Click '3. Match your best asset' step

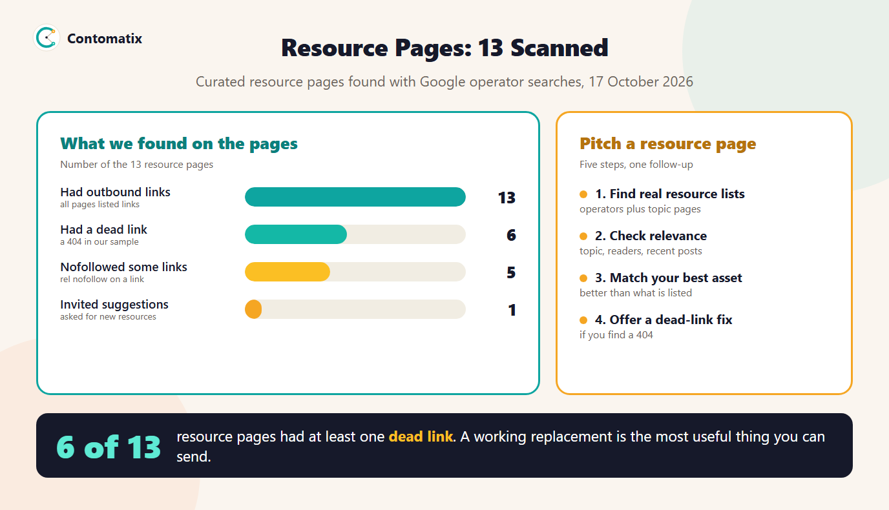coord(669,278)
